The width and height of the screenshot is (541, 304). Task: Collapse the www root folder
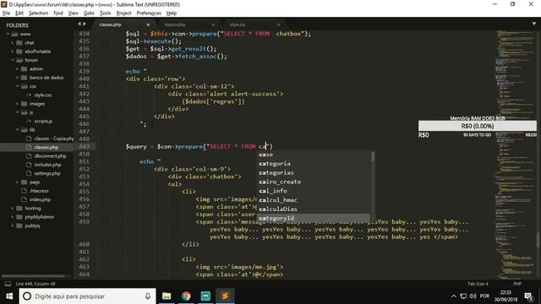click(8, 34)
